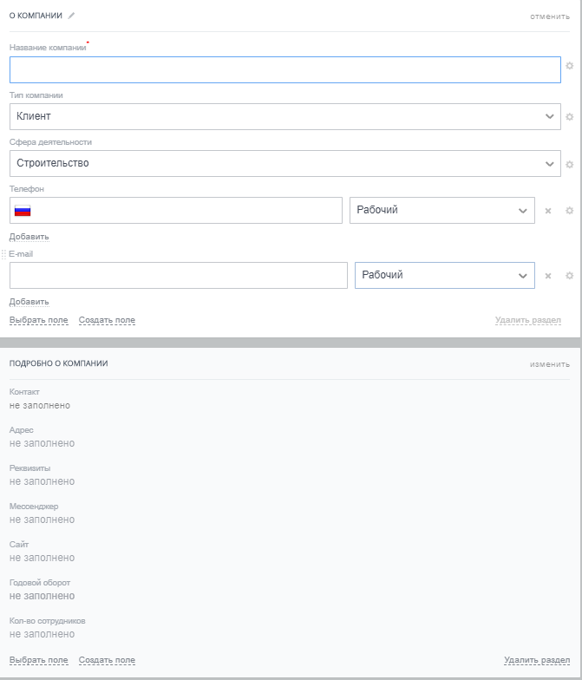Expand the Сфера деятельности dropdown
The image size is (582, 680).
pos(284,163)
